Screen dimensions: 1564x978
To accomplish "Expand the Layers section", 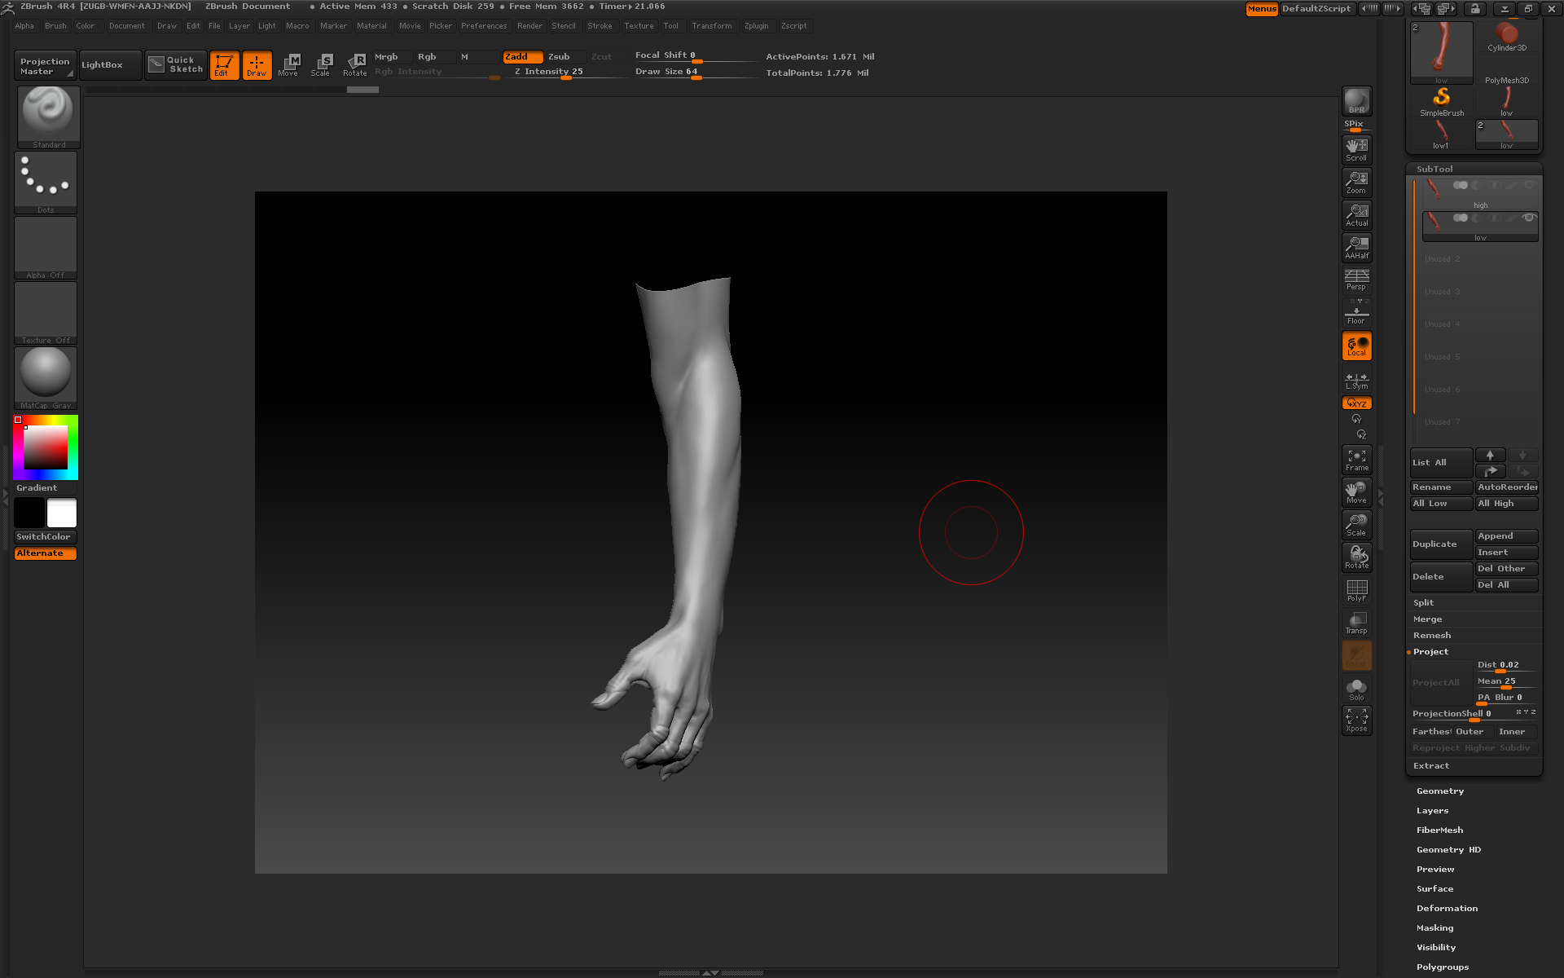I will click(1432, 811).
